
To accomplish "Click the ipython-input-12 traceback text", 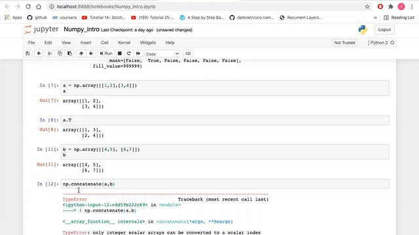I will 105,205.
